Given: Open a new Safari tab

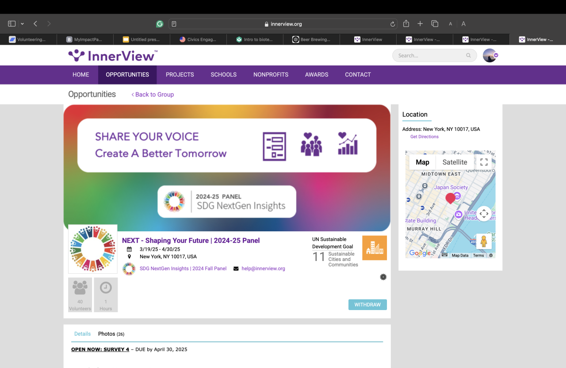Looking at the screenshot, I should pos(420,23).
